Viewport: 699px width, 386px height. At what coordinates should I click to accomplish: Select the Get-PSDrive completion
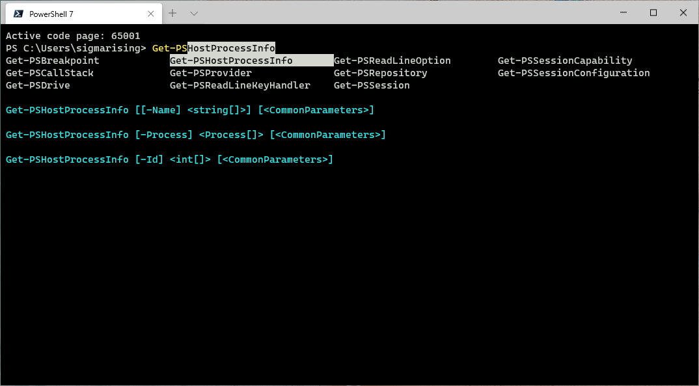[x=37, y=85]
